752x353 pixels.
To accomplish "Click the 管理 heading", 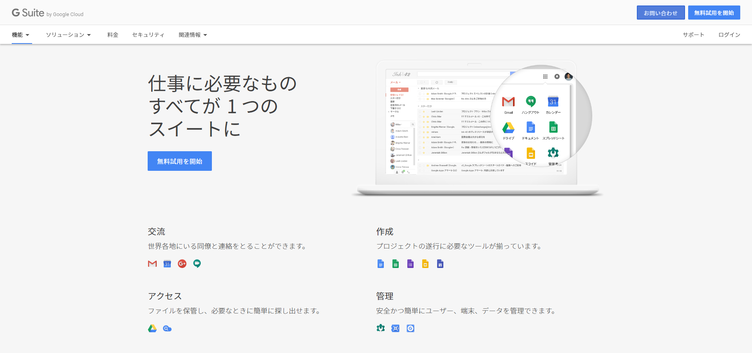I will point(385,296).
